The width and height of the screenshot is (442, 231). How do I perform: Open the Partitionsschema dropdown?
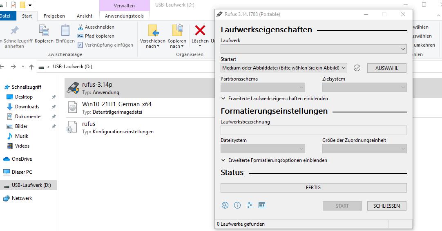(263, 87)
